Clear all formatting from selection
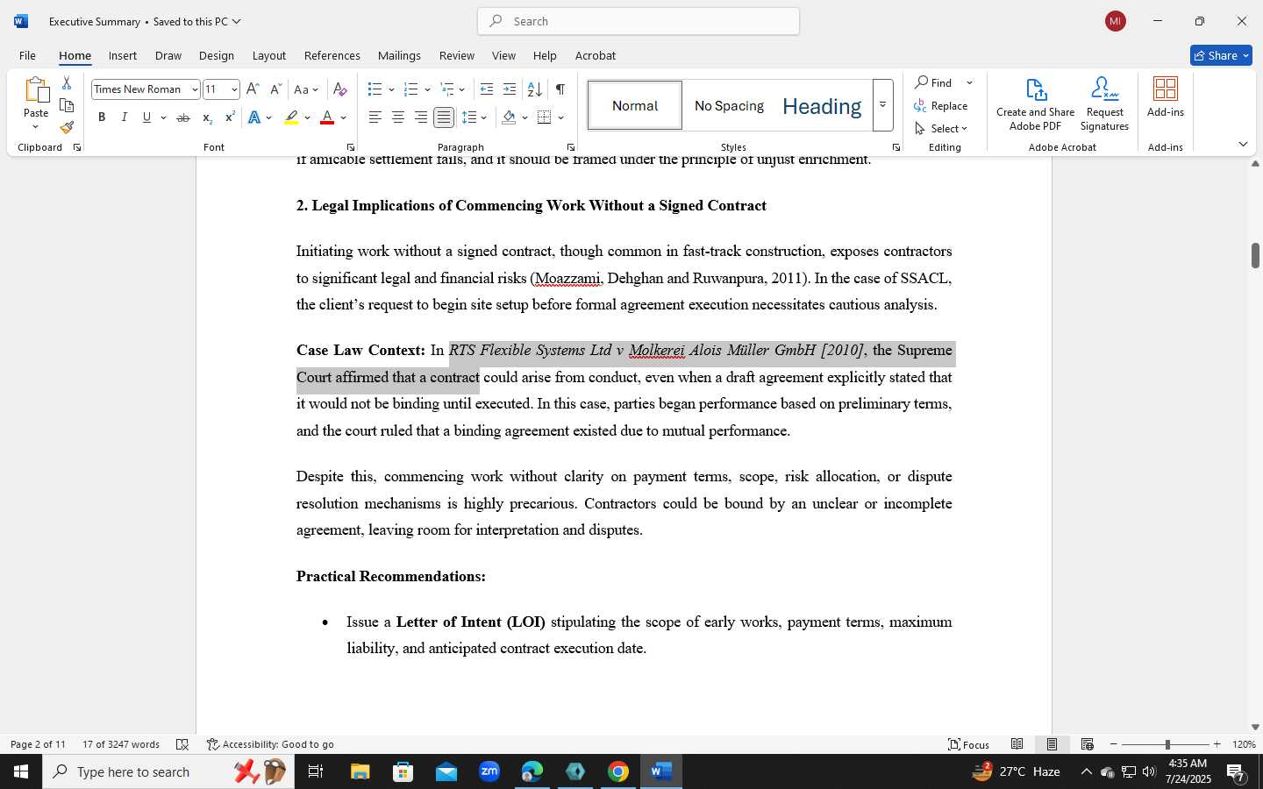The width and height of the screenshot is (1263, 789). coord(340,89)
